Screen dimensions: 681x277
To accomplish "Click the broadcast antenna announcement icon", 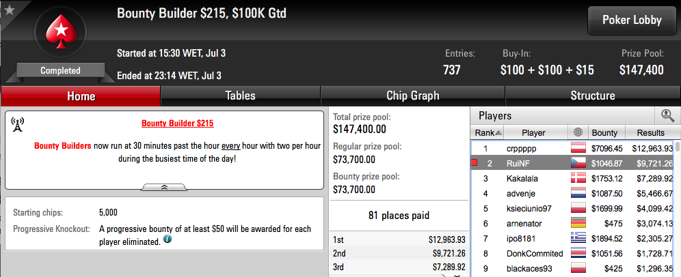I will 17,124.
